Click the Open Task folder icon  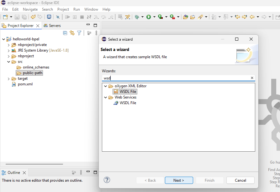193,17
